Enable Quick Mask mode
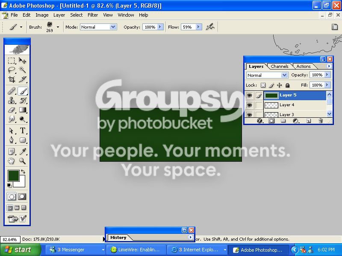This screenshot has height=256, width=342. [x=22, y=197]
